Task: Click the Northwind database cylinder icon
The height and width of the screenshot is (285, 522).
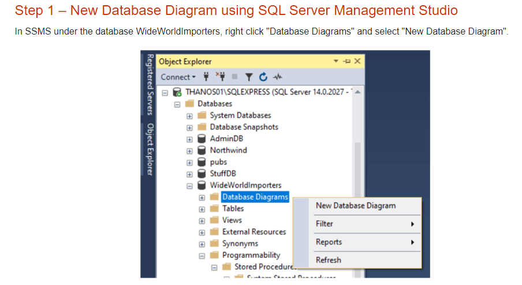Action: [202, 150]
